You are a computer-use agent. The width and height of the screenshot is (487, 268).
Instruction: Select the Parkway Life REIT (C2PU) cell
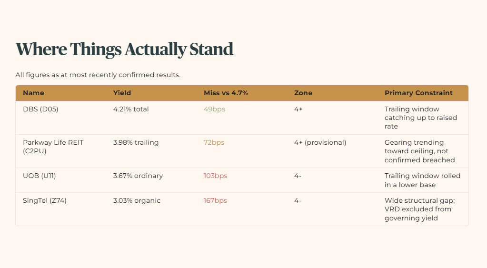53,147
